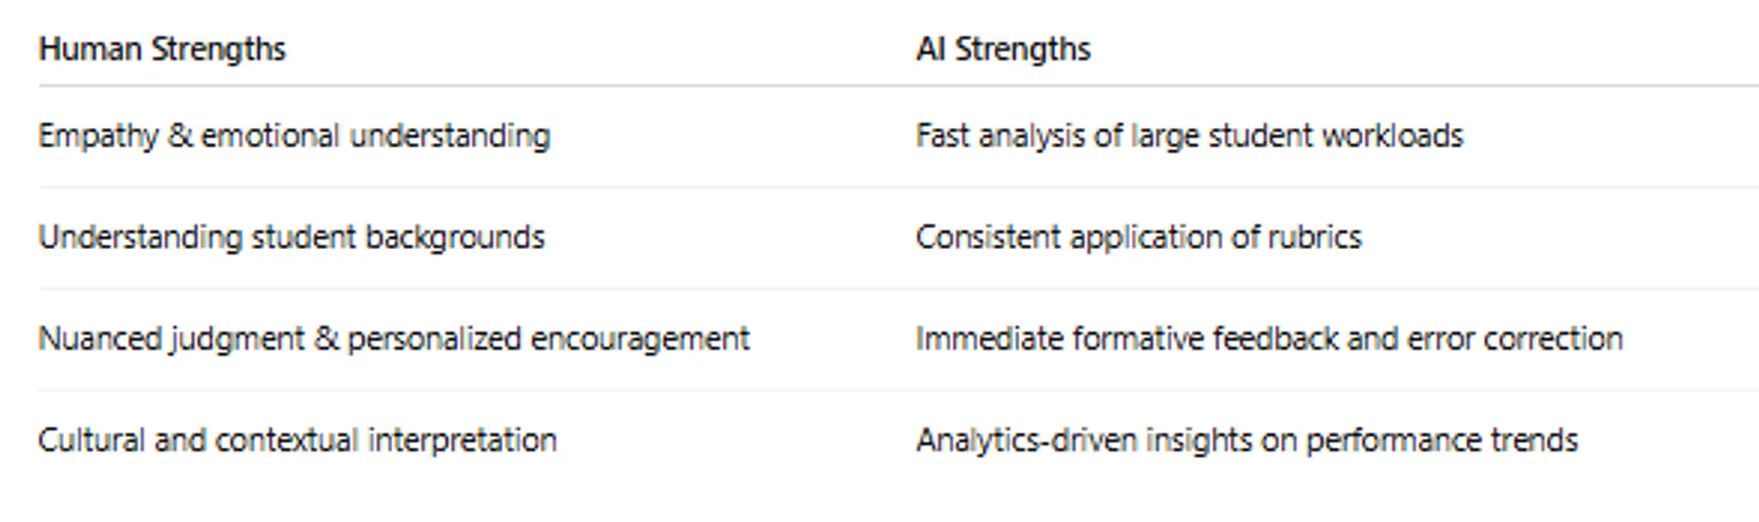The width and height of the screenshot is (1759, 522).
Task: Click the "Understanding student backgrounds" cell
Action: pyautogui.click(x=291, y=238)
